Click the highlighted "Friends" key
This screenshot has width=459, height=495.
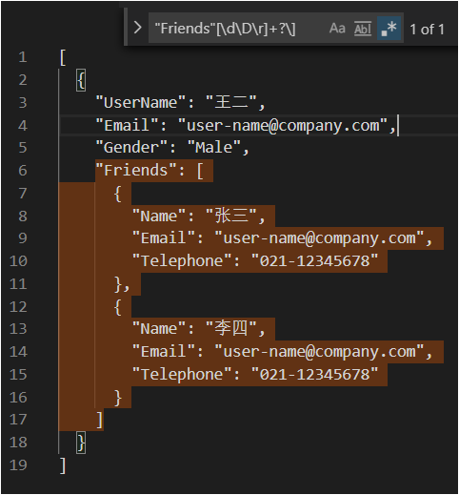[x=135, y=171]
